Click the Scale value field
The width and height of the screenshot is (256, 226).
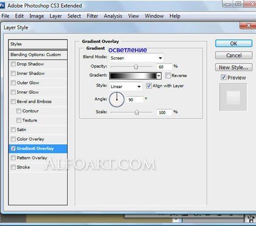click(x=164, y=112)
